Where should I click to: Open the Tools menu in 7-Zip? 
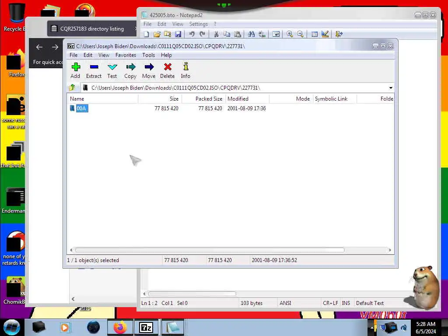click(149, 55)
